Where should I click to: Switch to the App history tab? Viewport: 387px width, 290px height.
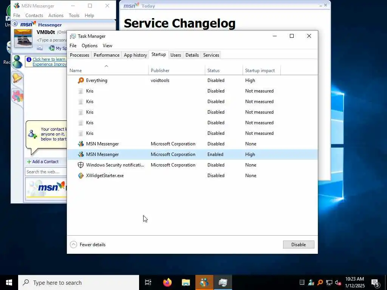coord(136,55)
